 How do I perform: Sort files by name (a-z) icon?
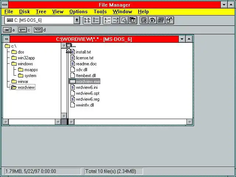click(107, 20)
